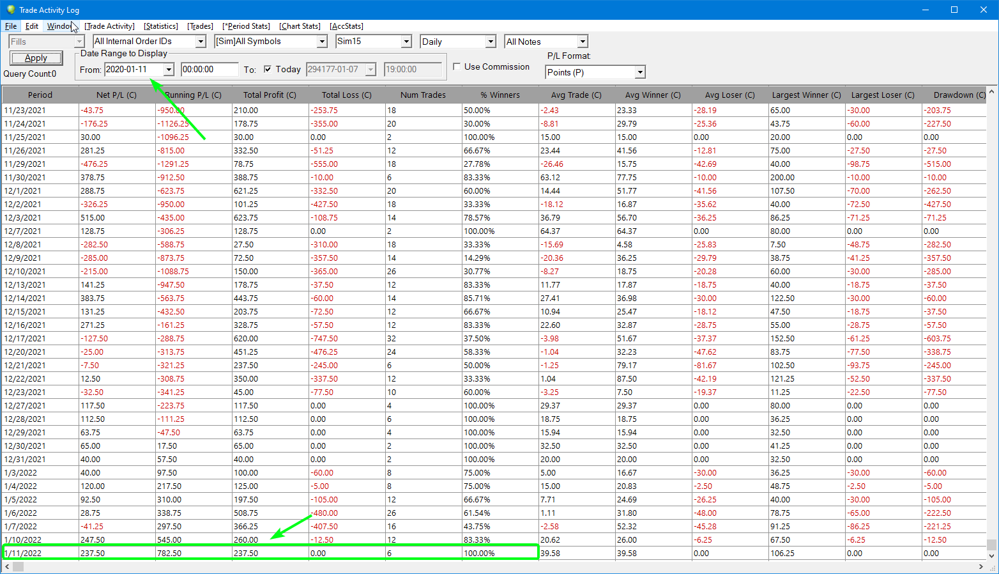
Task: Open the File menu
Action: click(11, 26)
